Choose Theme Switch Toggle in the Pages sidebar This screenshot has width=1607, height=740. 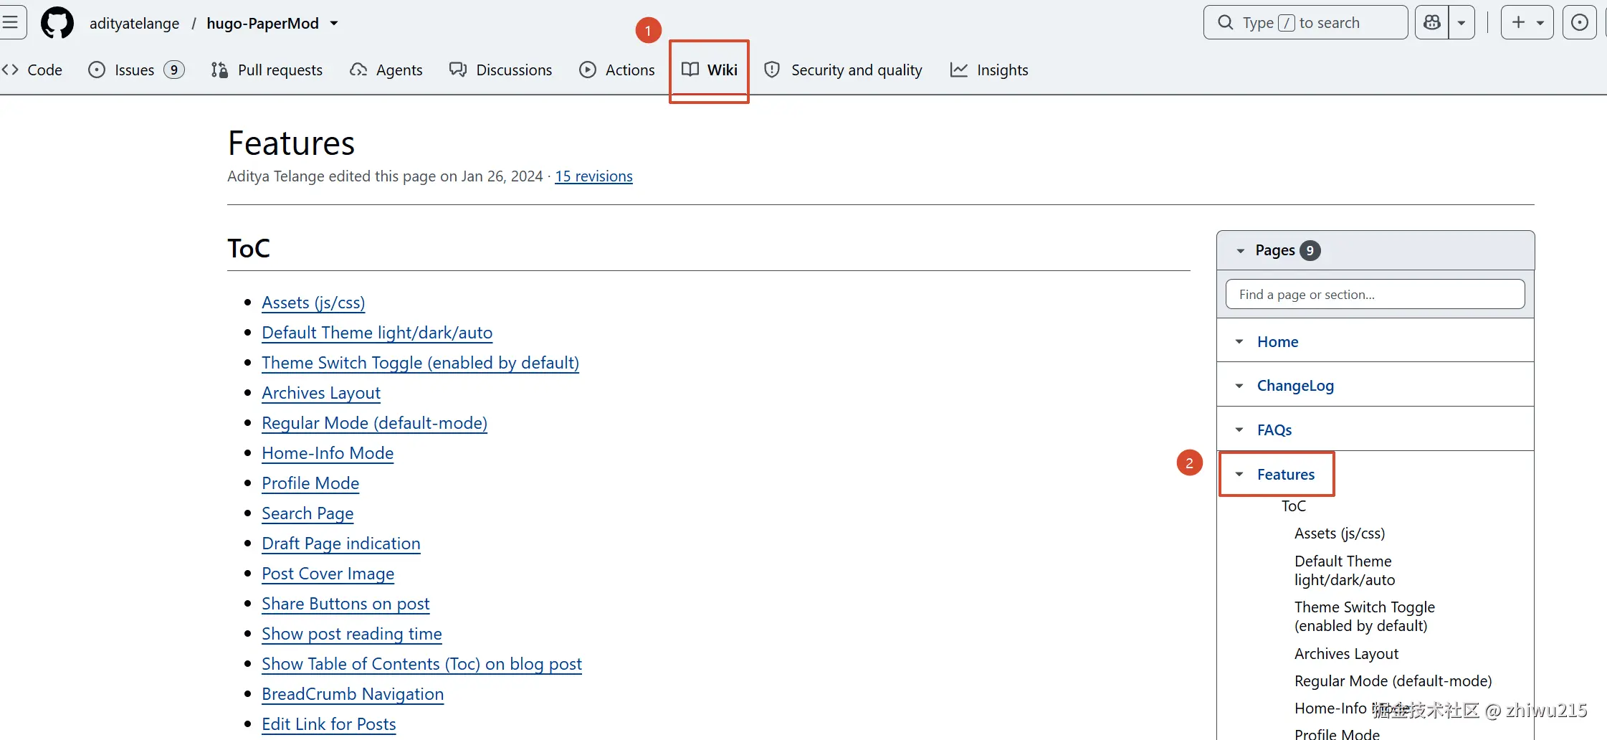pos(1365,617)
